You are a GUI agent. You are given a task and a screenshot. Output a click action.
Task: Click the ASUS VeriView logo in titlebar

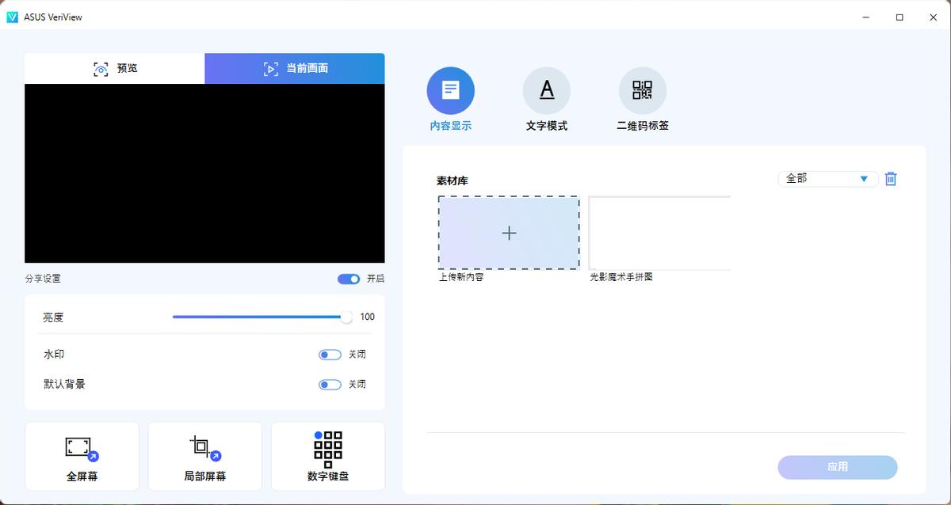click(x=13, y=16)
